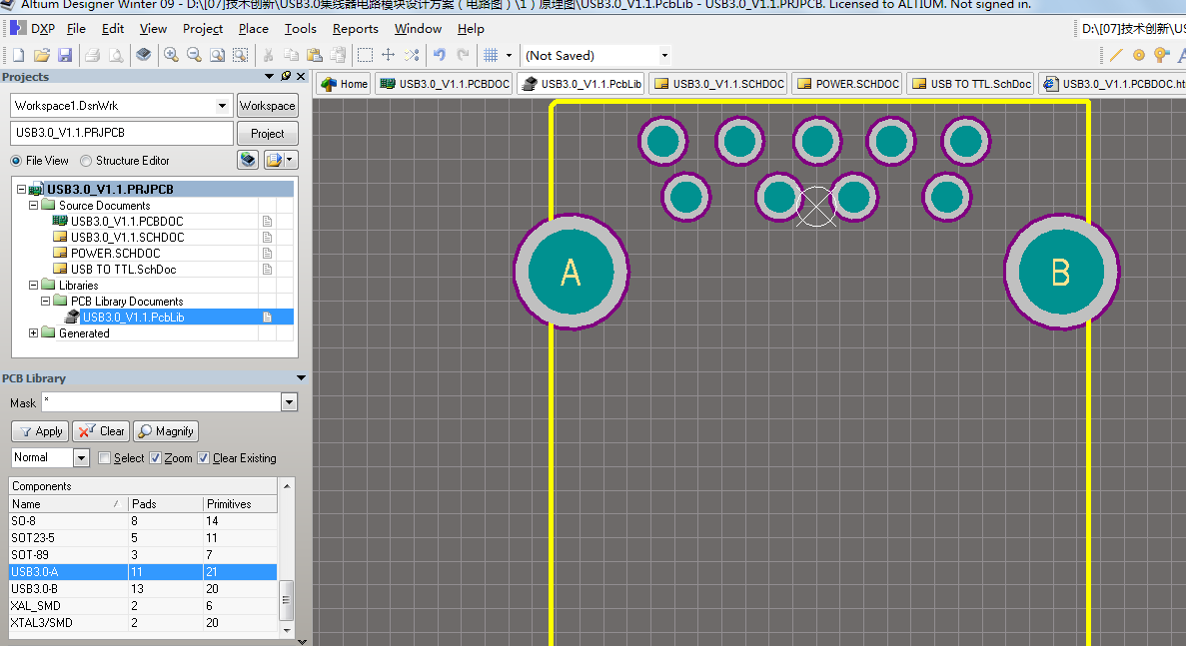Click the Fit Document zoom icon

(x=217, y=55)
